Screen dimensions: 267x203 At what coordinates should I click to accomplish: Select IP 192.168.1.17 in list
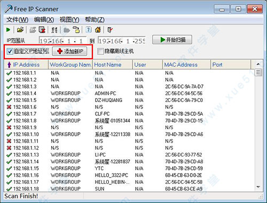(x=26, y=182)
